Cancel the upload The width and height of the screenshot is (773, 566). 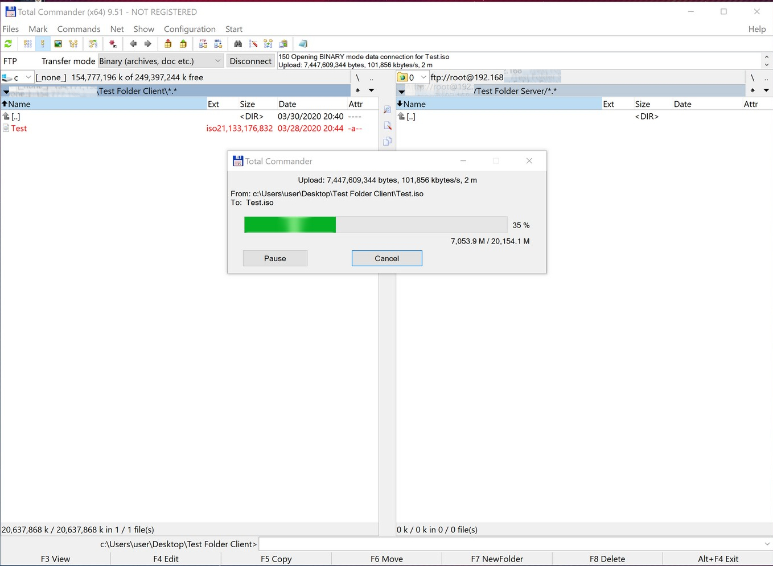click(x=387, y=258)
